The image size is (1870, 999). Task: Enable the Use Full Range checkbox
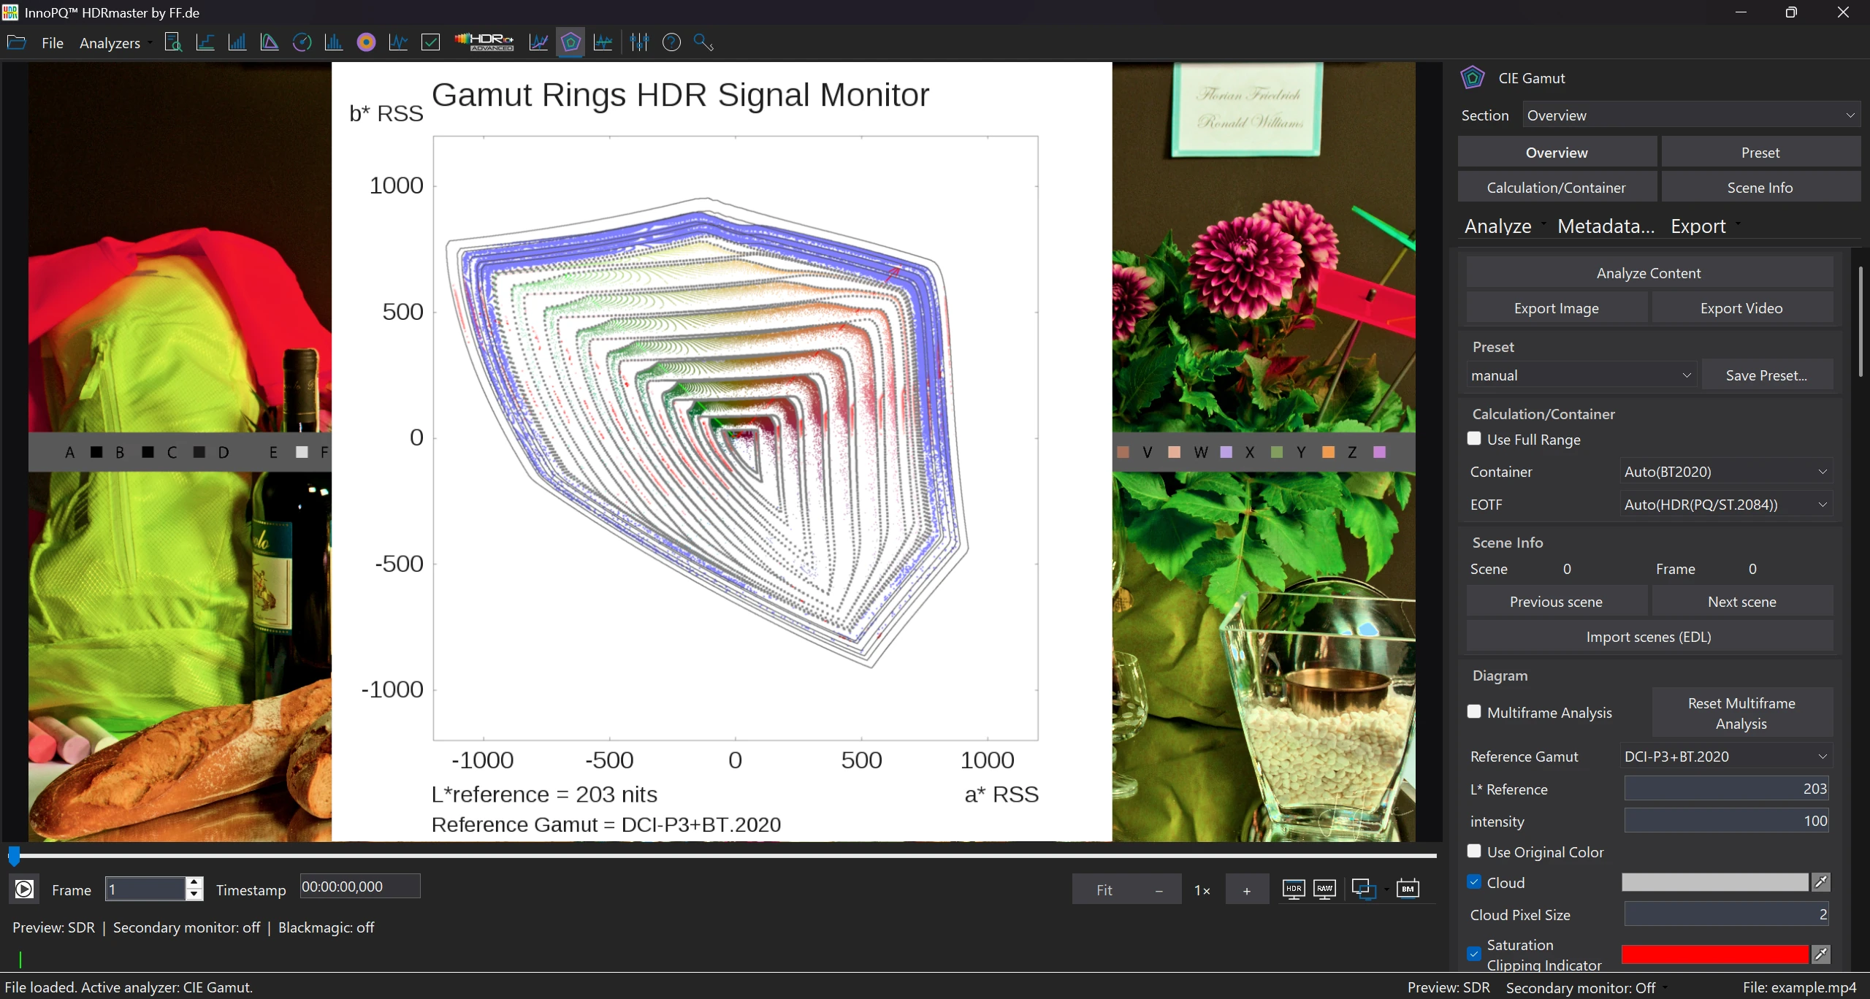click(x=1474, y=438)
